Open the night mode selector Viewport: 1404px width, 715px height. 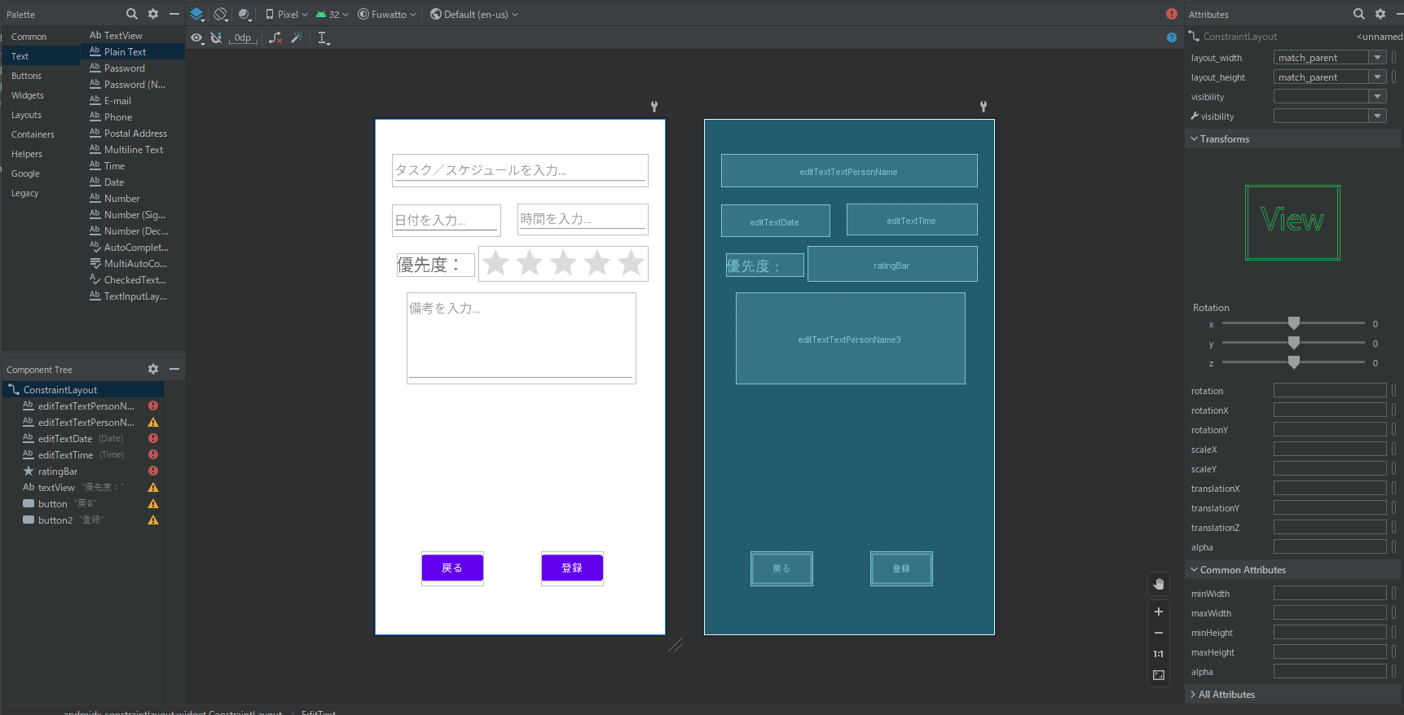pos(245,14)
